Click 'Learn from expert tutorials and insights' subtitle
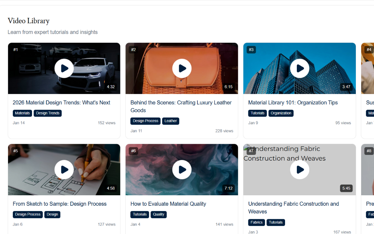The image size is (374, 234). tap(53, 32)
